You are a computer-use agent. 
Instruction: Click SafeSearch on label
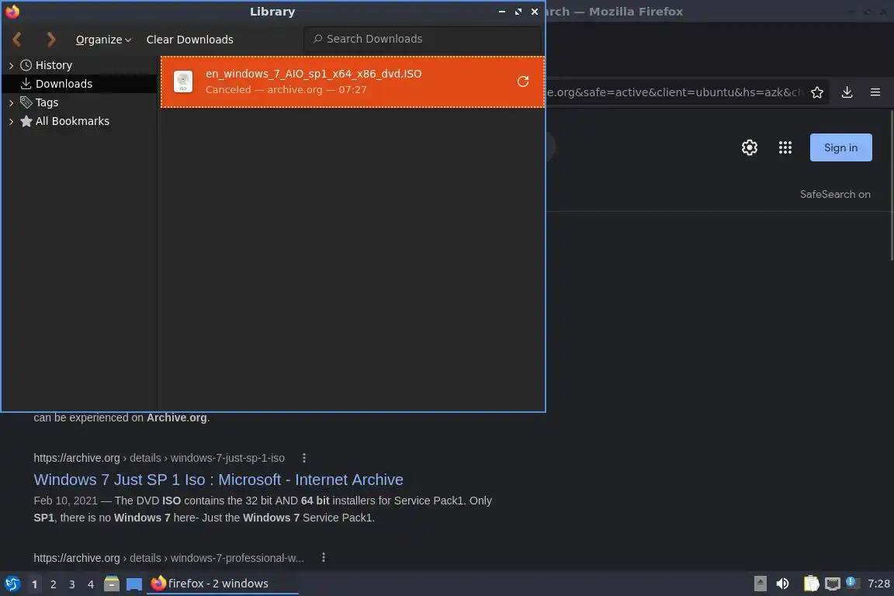(835, 195)
